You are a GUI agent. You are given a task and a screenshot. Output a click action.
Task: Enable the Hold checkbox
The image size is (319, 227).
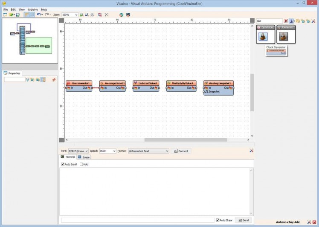(x=81, y=164)
